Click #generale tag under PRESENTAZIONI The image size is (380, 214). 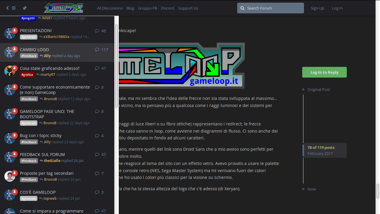[x=28, y=37]
